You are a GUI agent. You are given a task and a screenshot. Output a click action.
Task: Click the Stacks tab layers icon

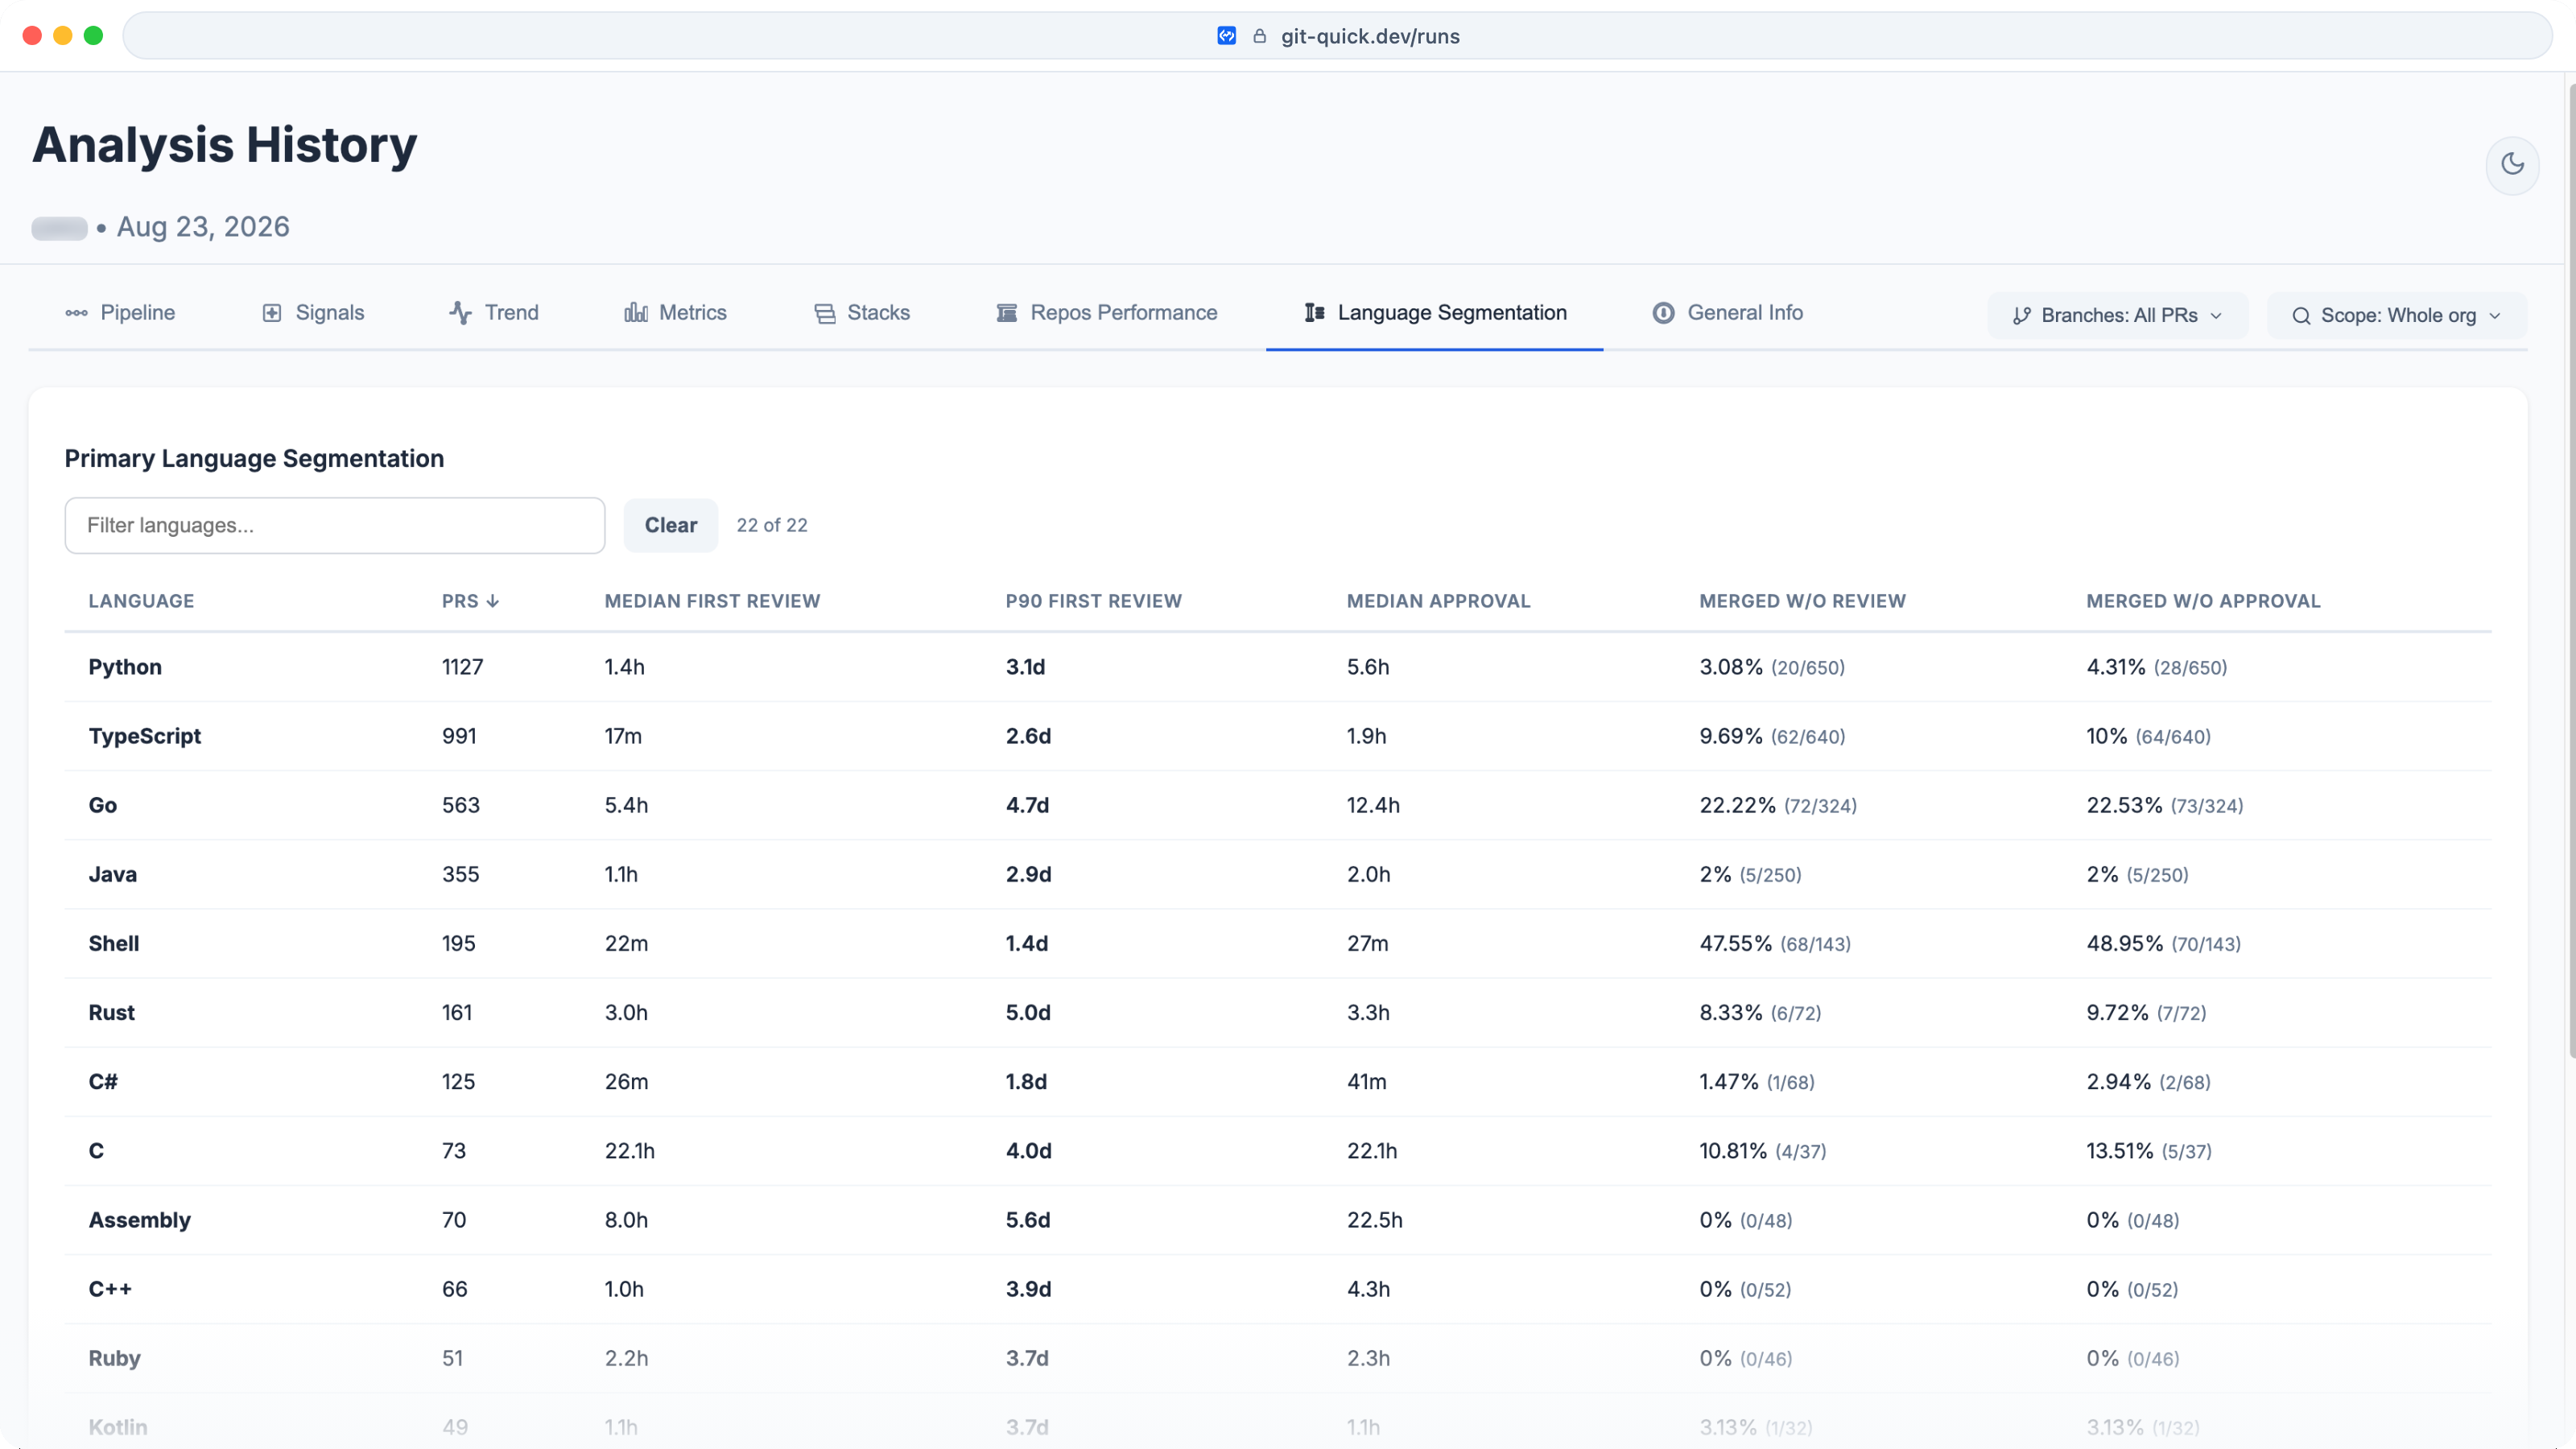[x=824, y=313]
